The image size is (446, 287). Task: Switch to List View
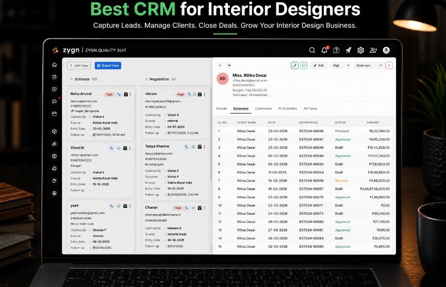pos(79,66)
